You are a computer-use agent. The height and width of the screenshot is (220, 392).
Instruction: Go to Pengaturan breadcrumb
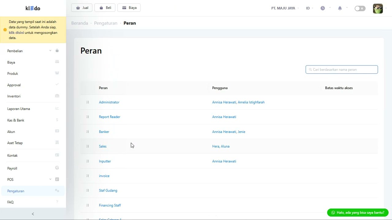click(106, 23)
